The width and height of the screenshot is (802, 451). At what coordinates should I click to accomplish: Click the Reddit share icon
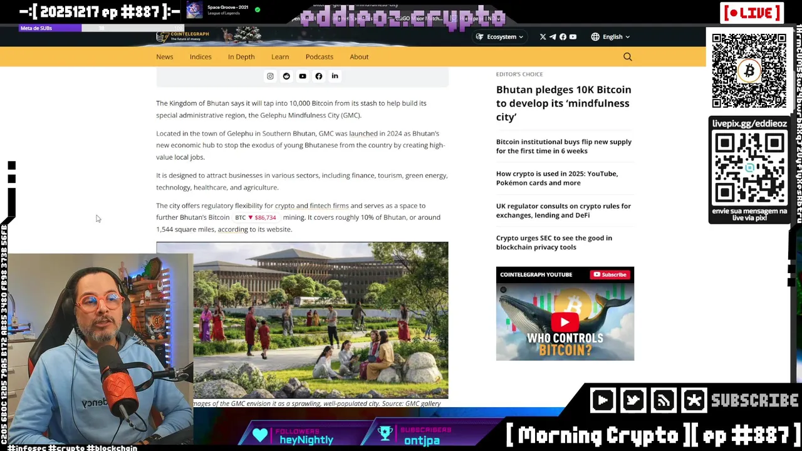click(x=286, y=76)
